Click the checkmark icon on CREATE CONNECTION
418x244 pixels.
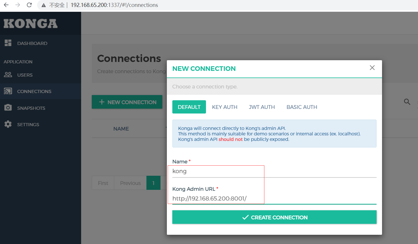pos(245,217)
